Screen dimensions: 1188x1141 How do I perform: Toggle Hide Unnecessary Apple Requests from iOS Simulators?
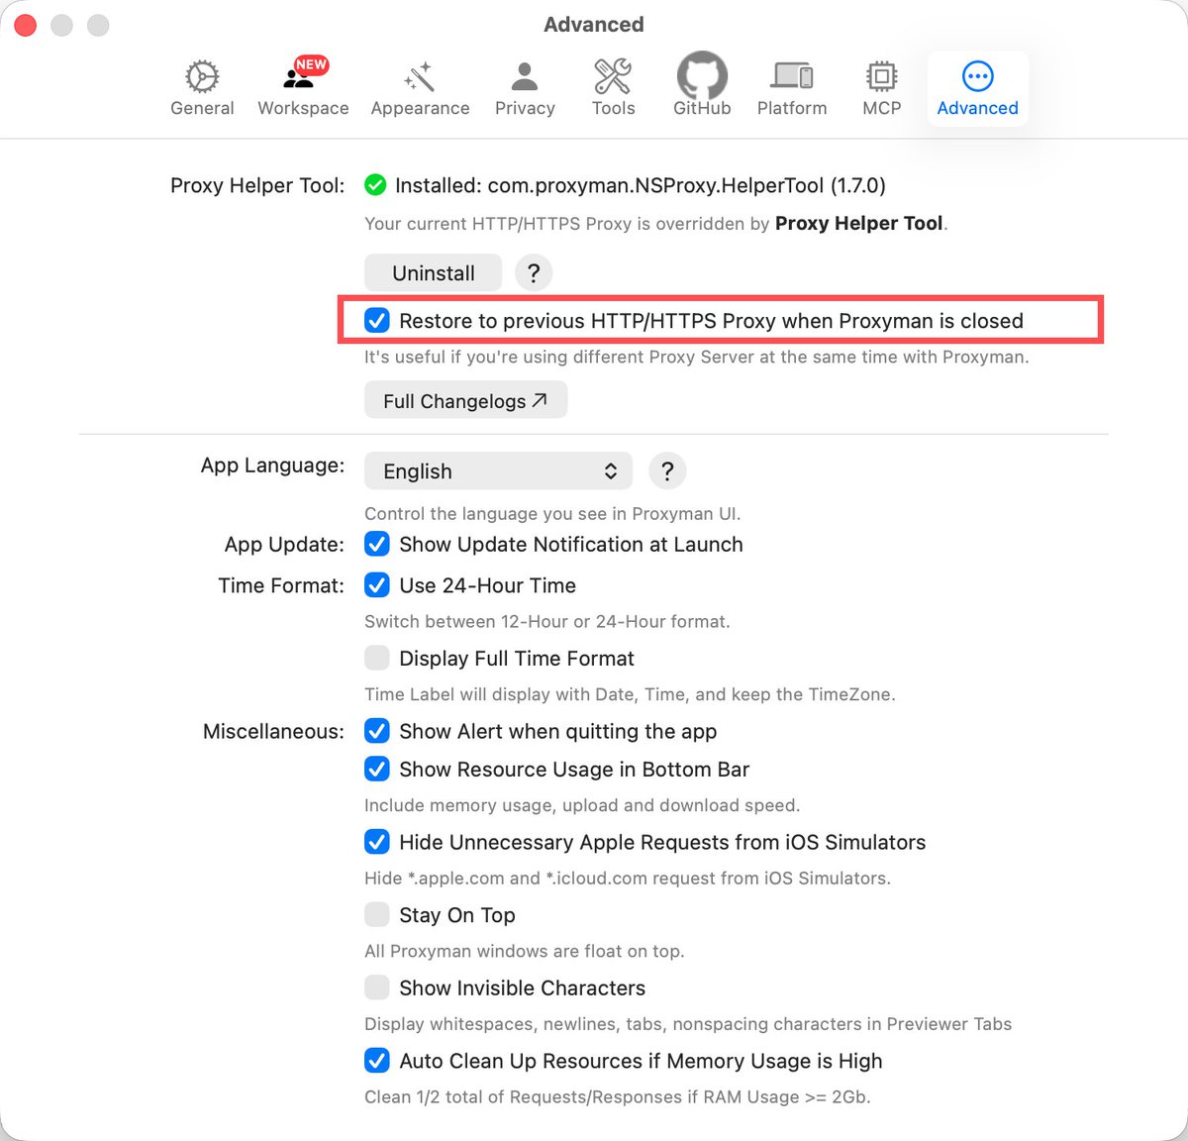coord(376,842)
